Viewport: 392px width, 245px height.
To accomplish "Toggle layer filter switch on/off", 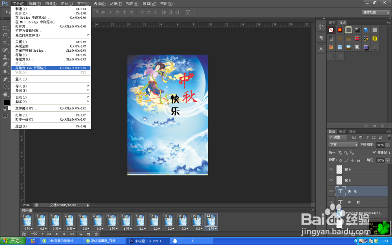I will (x=389, y=137).
